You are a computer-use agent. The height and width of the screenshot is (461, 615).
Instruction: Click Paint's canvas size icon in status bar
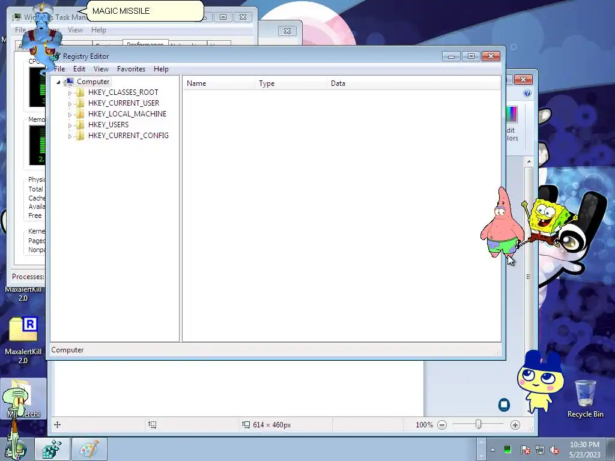[x=246, y=424]
